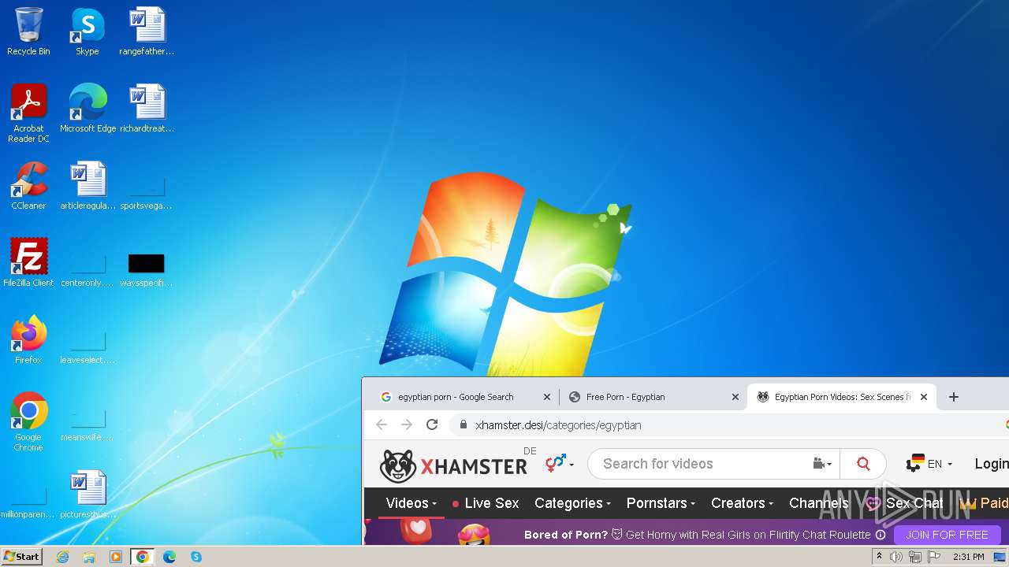
Task: Open the rangefather Word document icon
Action: point(147,31)
